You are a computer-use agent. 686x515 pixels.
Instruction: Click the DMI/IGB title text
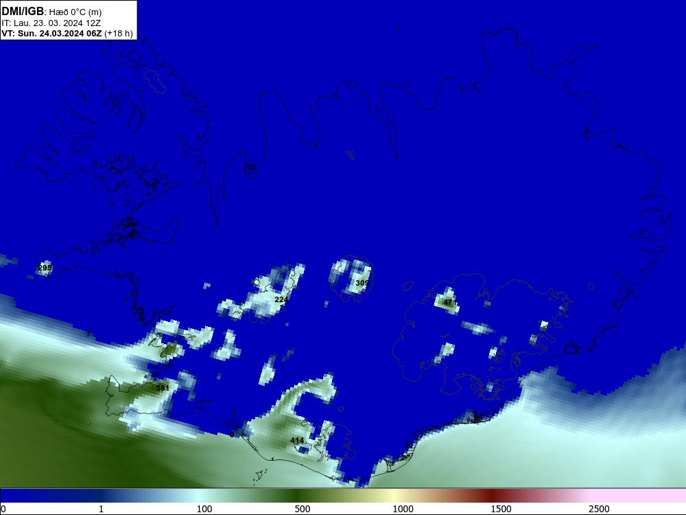coord(23,12)
